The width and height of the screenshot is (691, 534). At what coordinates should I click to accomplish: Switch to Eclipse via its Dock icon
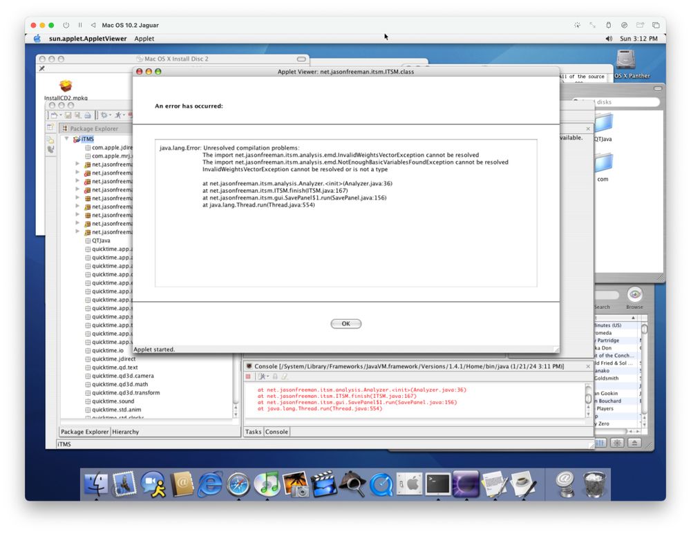coord(466,484)
